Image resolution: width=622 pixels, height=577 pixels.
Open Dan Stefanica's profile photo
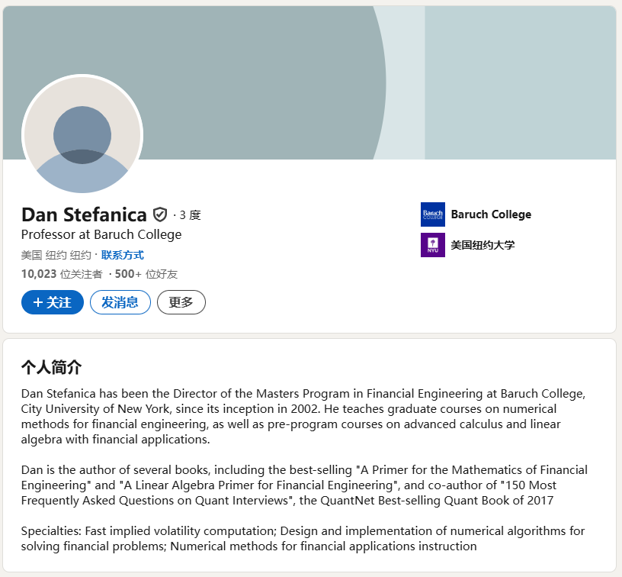click(82, 135)
